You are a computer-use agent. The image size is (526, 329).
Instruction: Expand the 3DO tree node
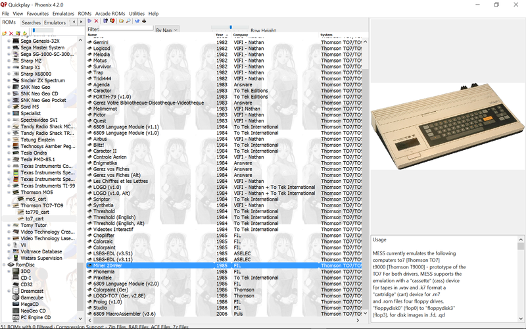click(x=9, y=271)
